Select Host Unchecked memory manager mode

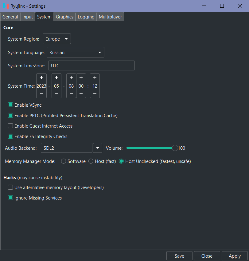pyautogui.click(x=121, y=161)
